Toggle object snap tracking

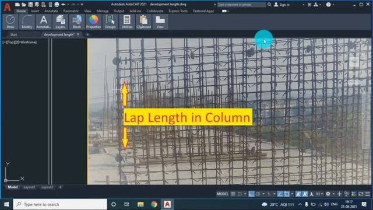[280, 194]
